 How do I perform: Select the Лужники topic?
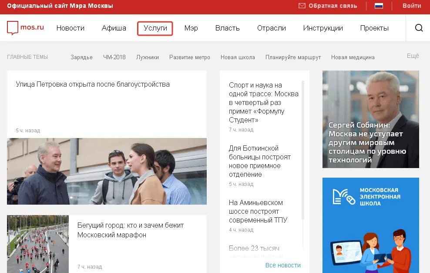148,57
